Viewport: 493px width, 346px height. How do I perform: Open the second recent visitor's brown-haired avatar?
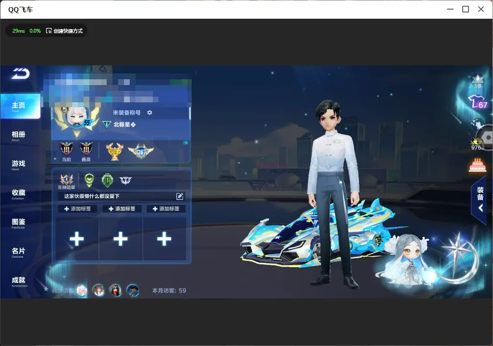coord(99,290)
